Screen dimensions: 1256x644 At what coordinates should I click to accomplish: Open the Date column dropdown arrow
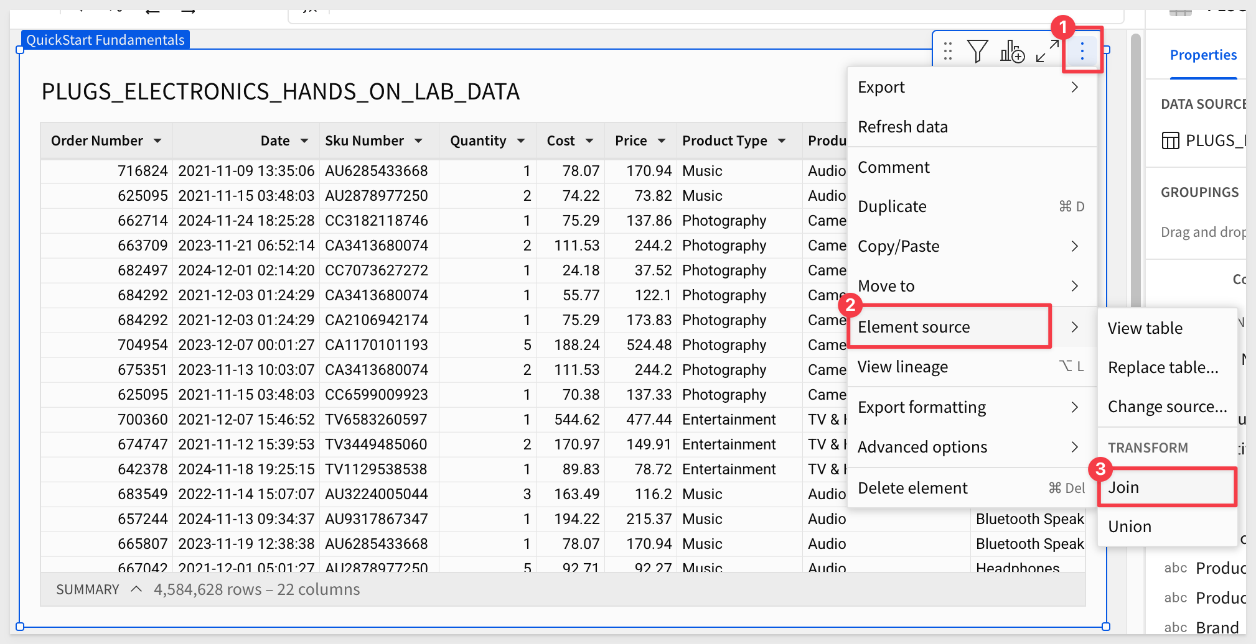(304, 141)
